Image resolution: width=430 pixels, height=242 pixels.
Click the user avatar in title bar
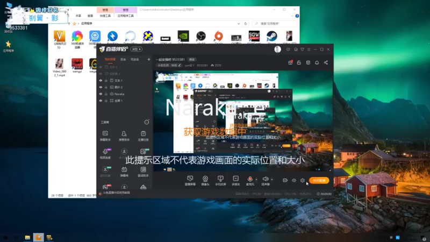(x=277, y=49)
